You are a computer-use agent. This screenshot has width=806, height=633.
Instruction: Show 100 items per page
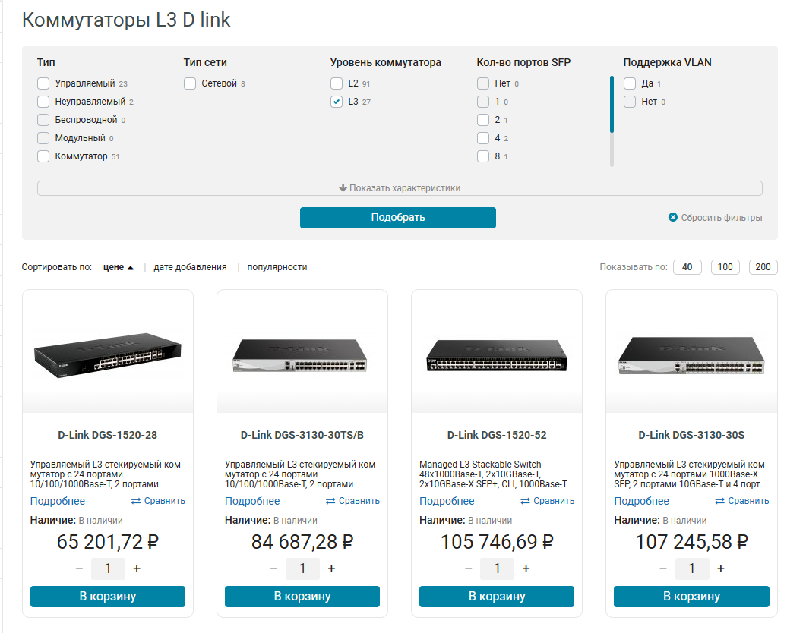[725, 267]
